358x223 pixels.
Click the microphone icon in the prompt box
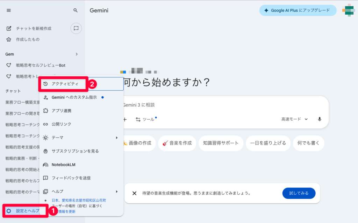tap(319, 119)
